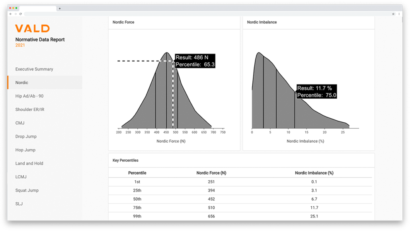The height and width of the screenshot is (231, 410).
Task: Click the Nordic Imbalance (%) axis label
Action: pyautogui.click(x=305, y=141)
